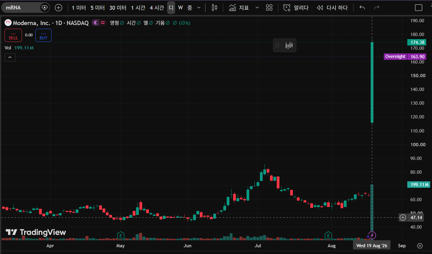The image size is (432, 254).
Task: Click the Wed 19 Aug '26 date label
Action: tap(372, 245)
